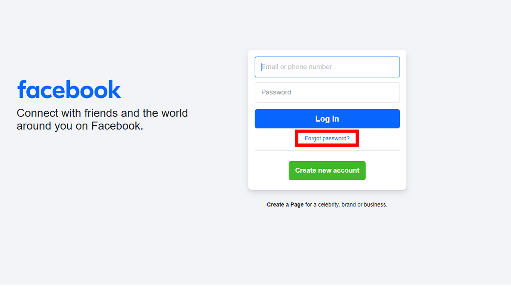Open account recovery from the red-boxed link

[x=327, y=138]
